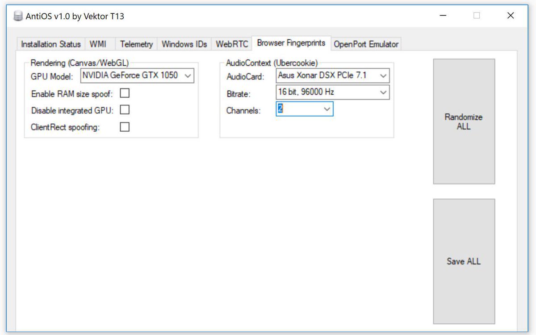This screenshot has width=536, height=335.
Task: Click the Channels label text
Action: 243,111
